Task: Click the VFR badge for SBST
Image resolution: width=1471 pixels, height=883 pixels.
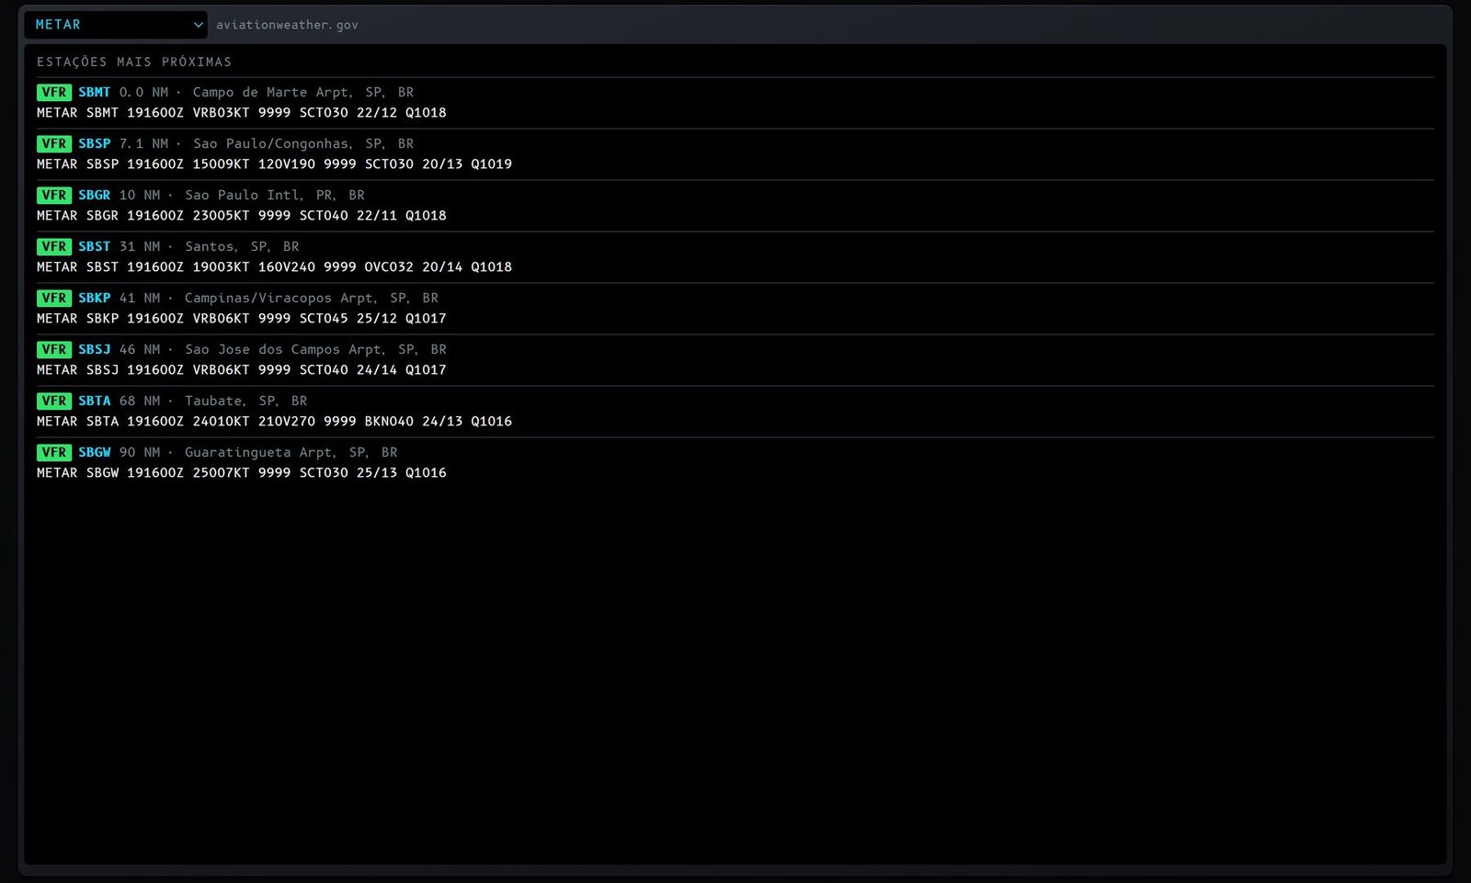Action: click(54, 246)
